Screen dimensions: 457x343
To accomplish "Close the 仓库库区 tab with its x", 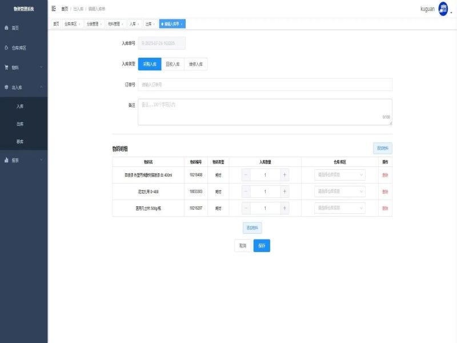I will coord(79,24).
